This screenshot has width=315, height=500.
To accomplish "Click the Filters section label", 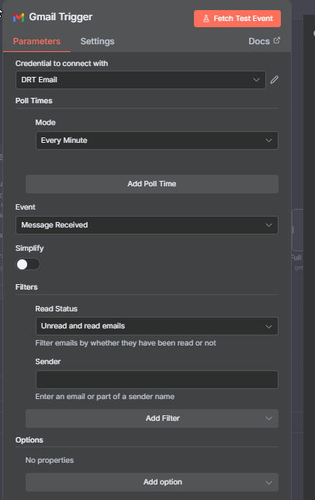I will coord(26,287).
